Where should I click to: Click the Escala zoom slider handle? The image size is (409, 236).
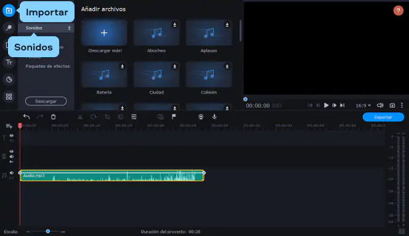point(48,231)
